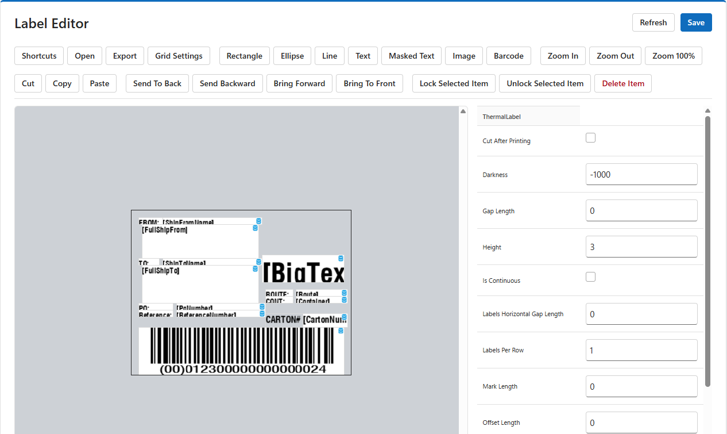Copy the selected item
This screenshot has width=727, height=434.
pos(62,83)
